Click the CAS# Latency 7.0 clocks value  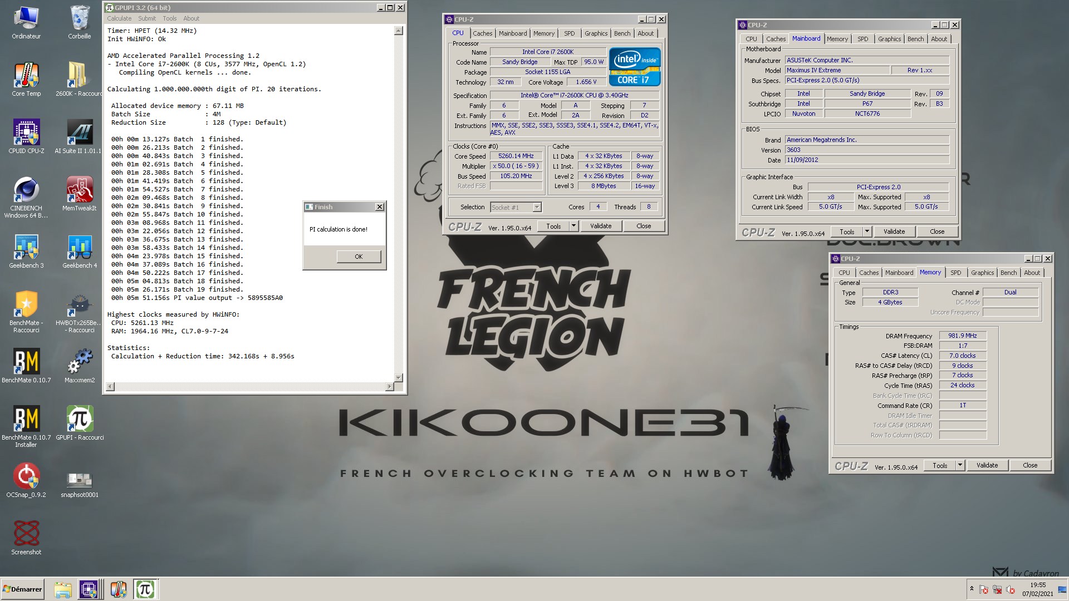click(x=963, y=356)
